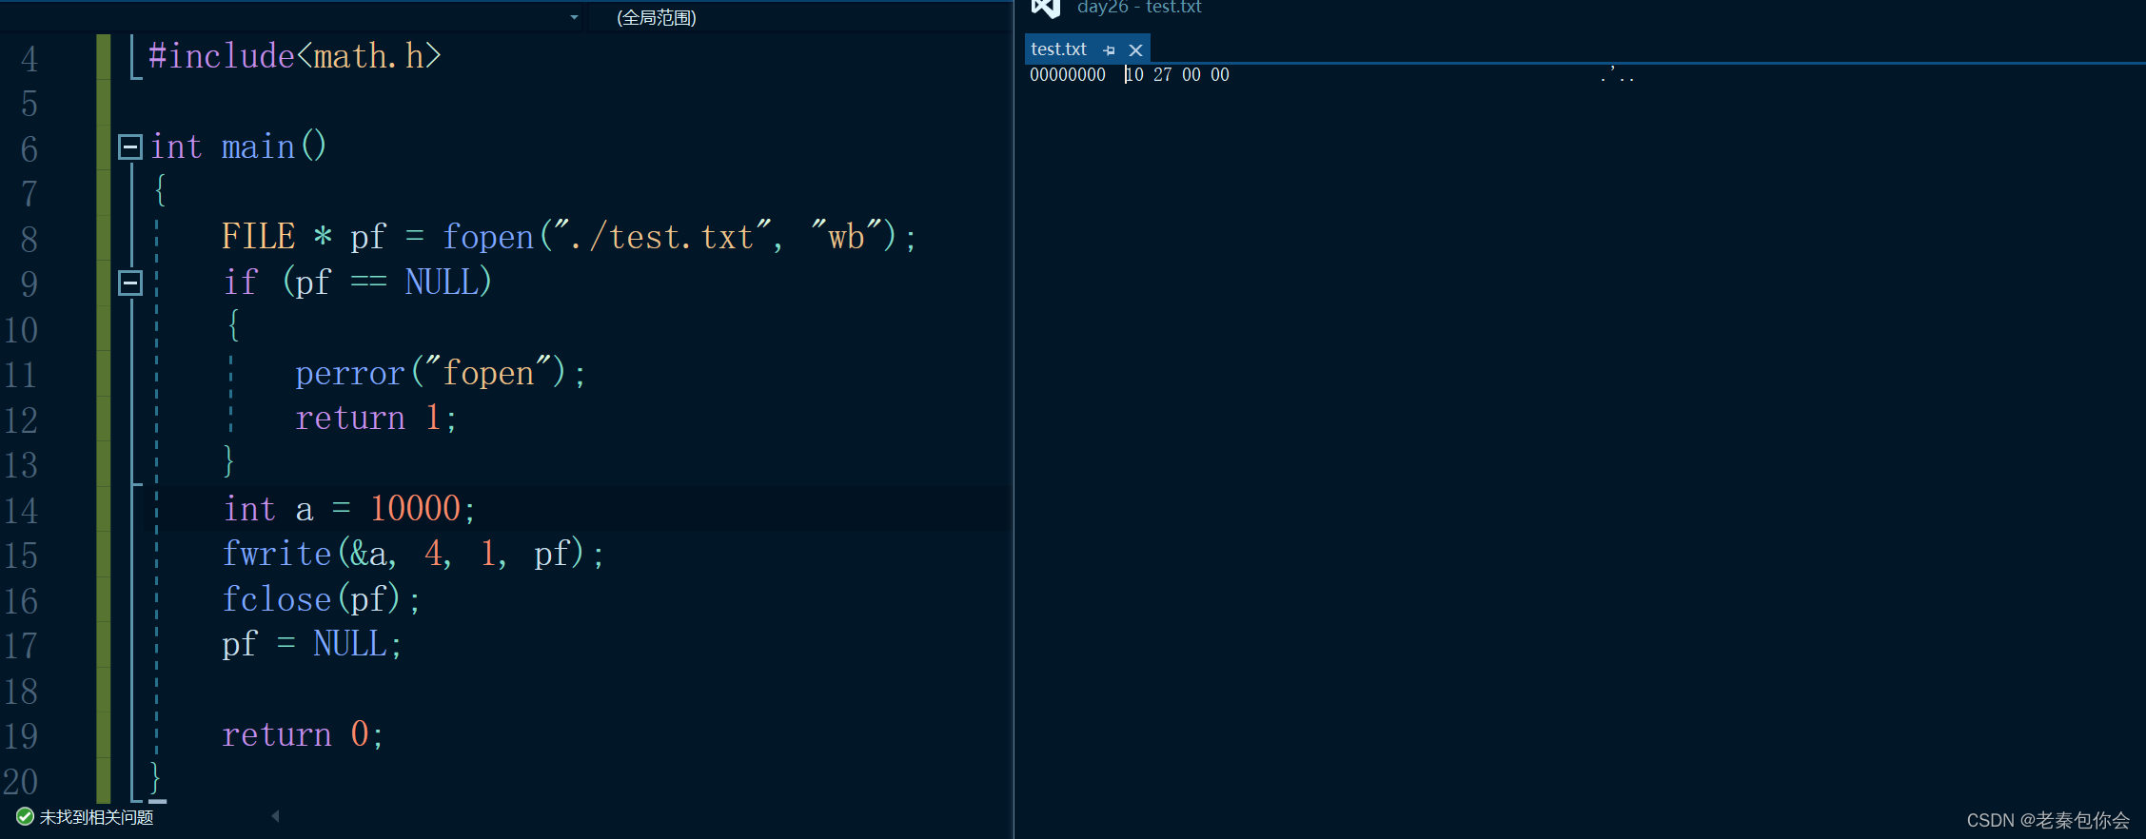Click the "./test.txt" path string
Image resolution: width=2146 pixels, height=839 pixels.
click(x=662, y=236)
